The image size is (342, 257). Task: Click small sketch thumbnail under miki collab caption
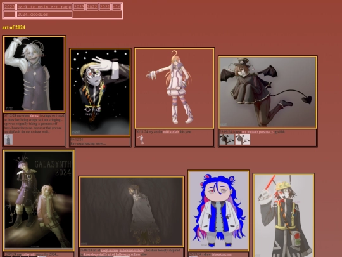[x=141, y=140]
